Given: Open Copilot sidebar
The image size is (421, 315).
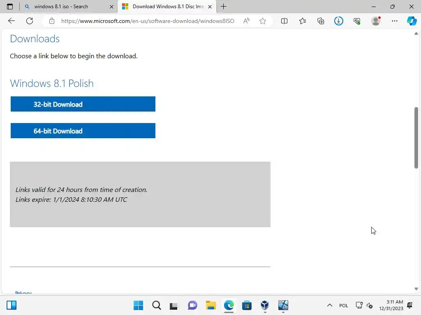Looking at the screenshot, I should [x=412, y=21].
